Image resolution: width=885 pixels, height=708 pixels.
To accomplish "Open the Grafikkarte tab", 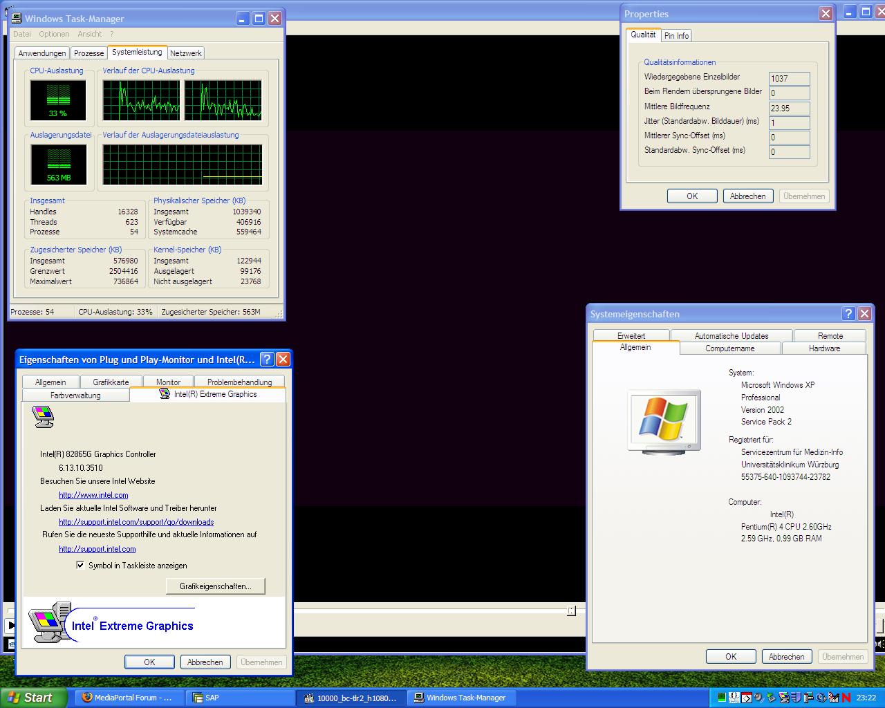I will pos(111,382).
